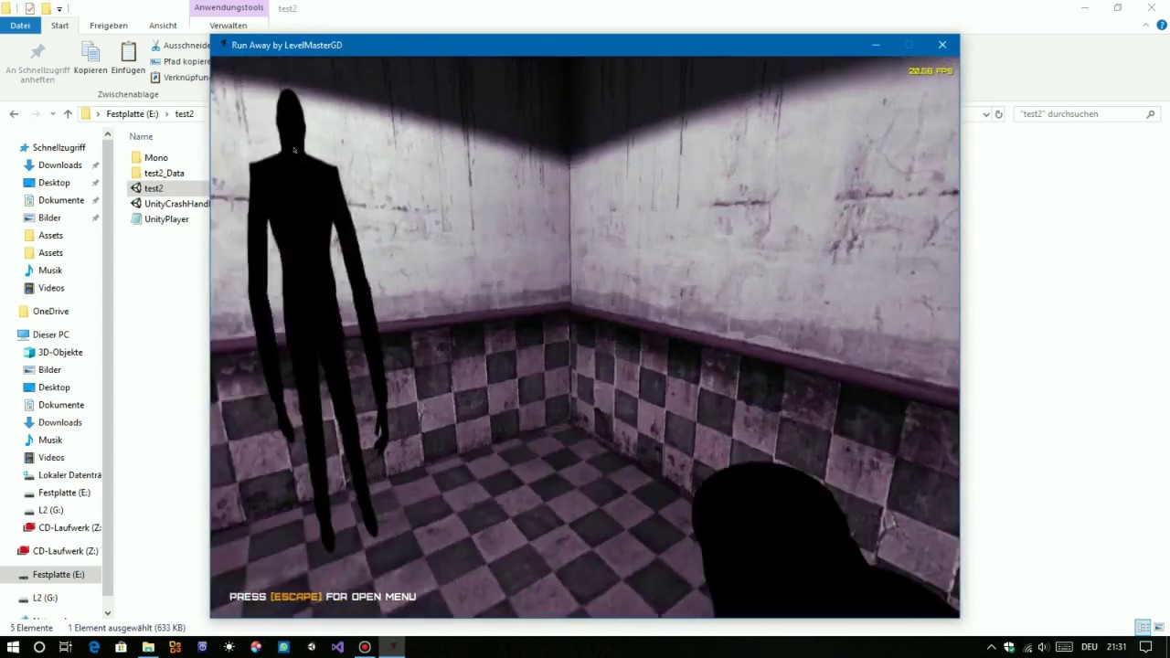The image size is (1170, 658).
Task: Open the Verwalten ribbon tab
Action: [229, 26]
